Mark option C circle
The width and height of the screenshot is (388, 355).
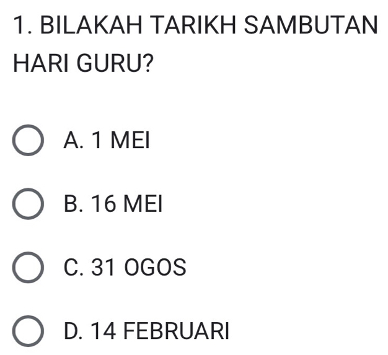[x=28, y=271]
